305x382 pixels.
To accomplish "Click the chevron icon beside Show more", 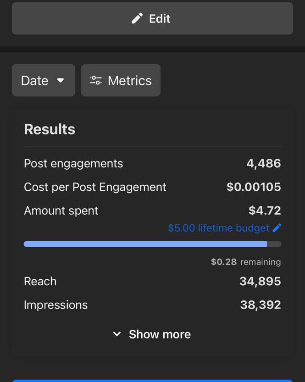I will click(117, 334).
